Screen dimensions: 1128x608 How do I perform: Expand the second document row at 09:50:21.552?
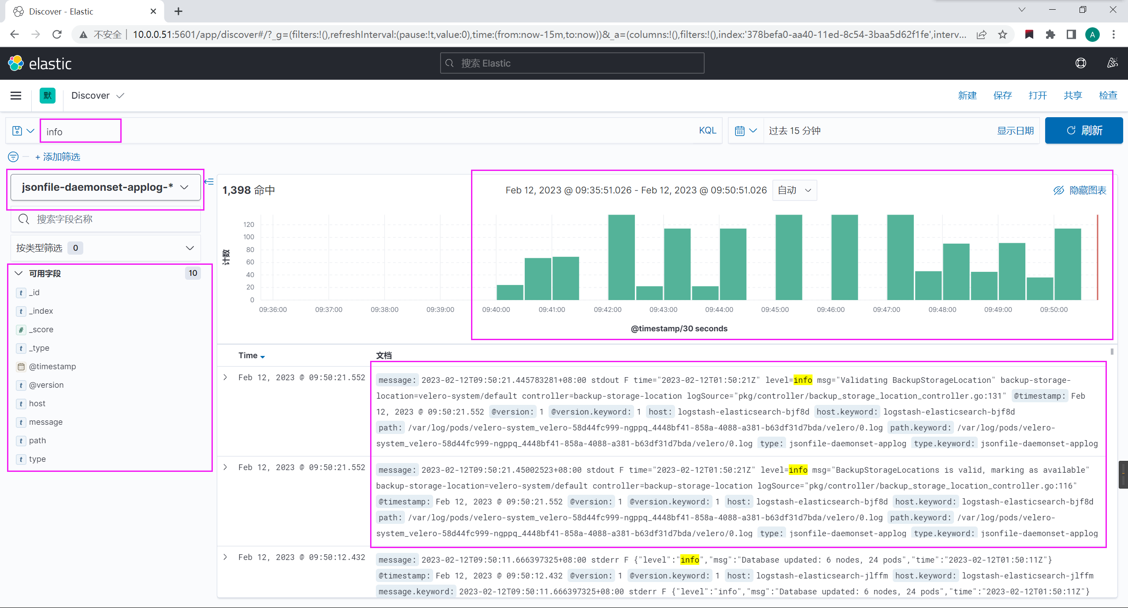(225, 467)
